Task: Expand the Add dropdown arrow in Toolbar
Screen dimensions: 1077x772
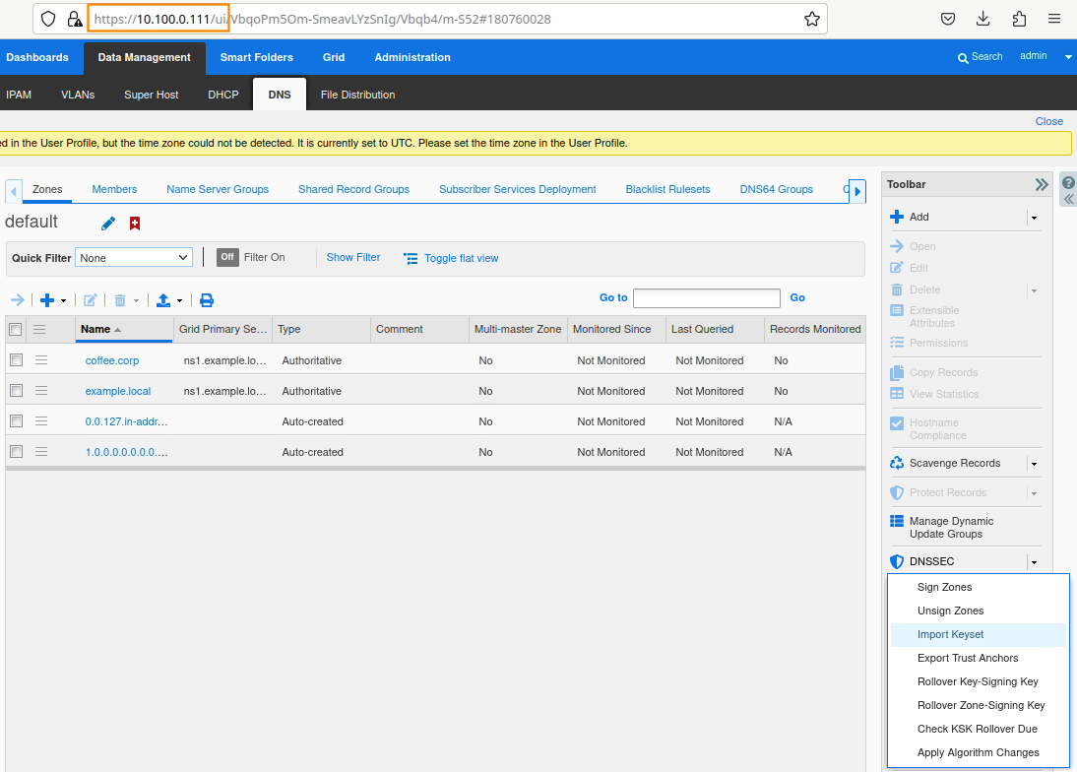Action: 1033,218
